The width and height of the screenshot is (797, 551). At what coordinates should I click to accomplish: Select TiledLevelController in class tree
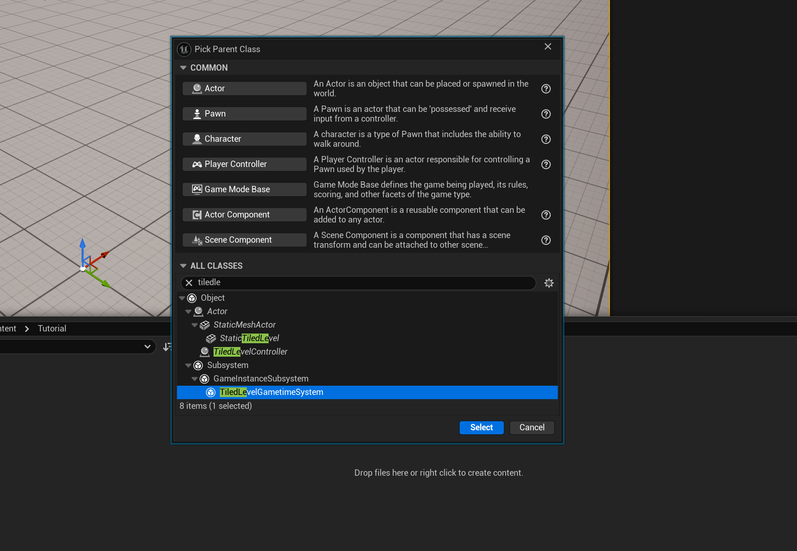(x=250, y=352)
